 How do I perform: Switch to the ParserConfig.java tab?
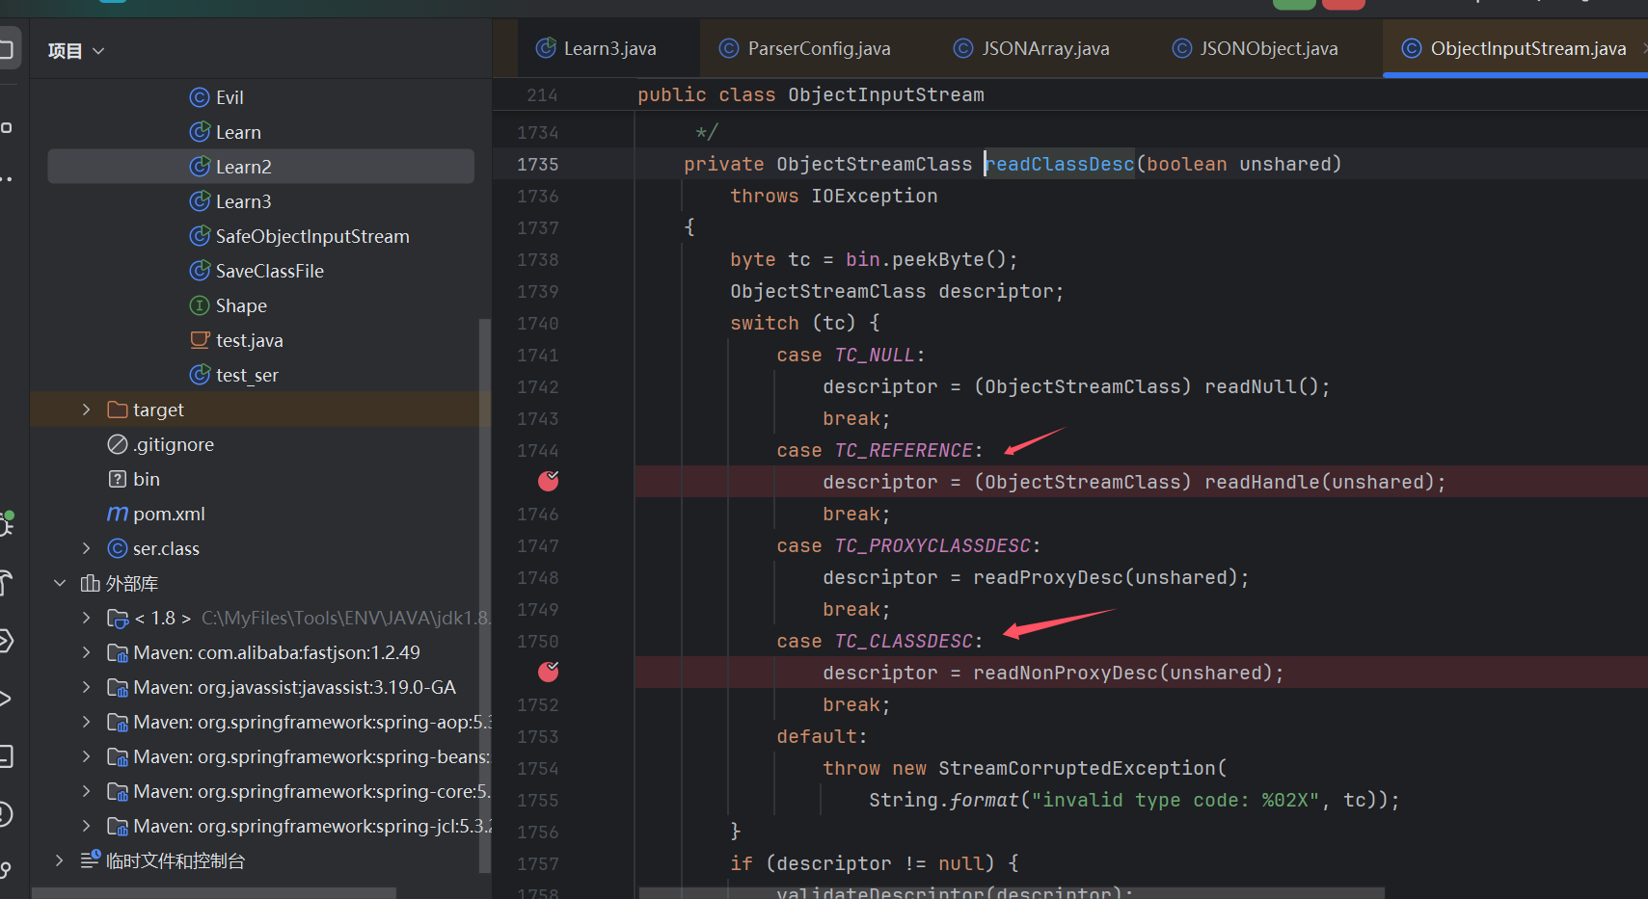coord(806,48)
